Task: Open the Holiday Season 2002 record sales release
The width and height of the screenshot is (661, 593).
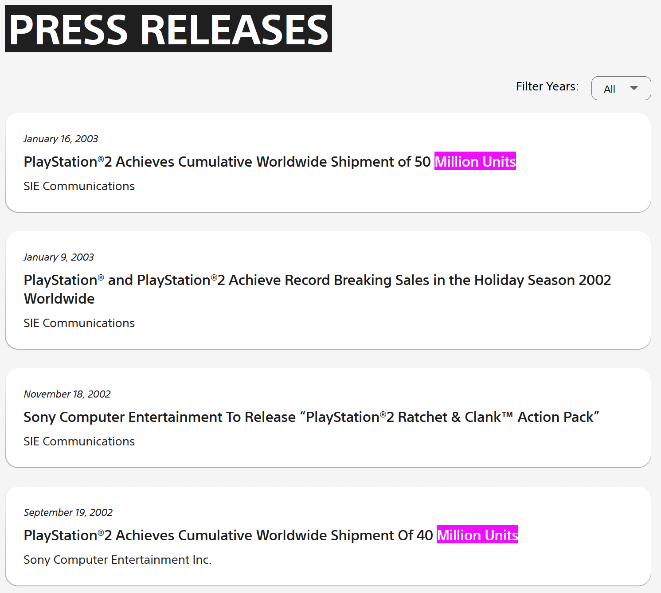Action: [x=317, y=280]
